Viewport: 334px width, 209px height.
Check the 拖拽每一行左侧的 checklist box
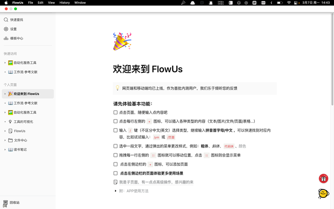(116, 155)
